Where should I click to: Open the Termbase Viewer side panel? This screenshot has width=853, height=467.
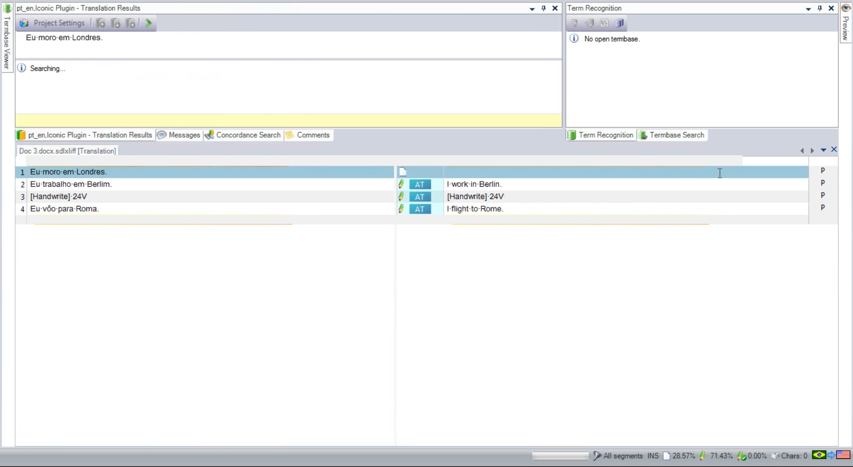pyautogui.click(x=6, y=39)
